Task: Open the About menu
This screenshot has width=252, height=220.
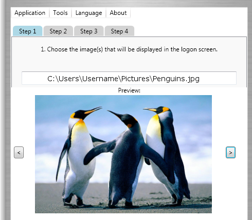Action: pos(118,13)
